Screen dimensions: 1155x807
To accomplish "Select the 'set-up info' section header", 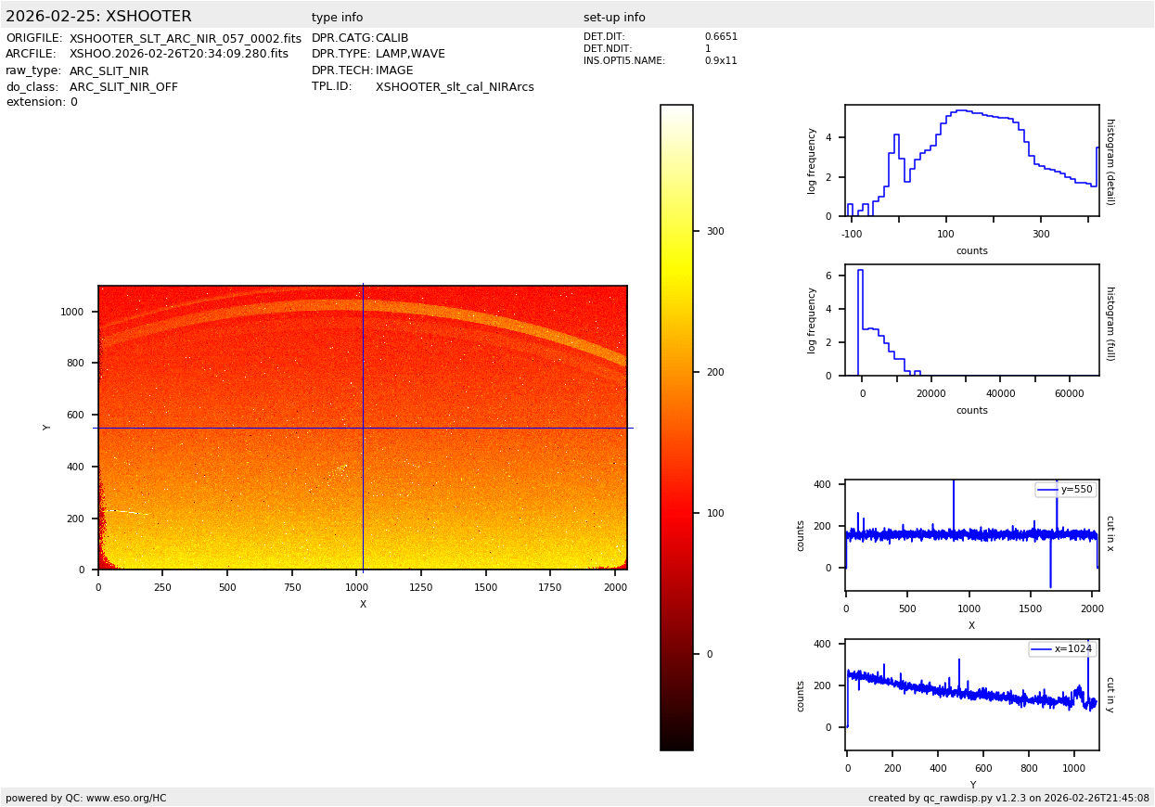I will click(x=614, y=18).
